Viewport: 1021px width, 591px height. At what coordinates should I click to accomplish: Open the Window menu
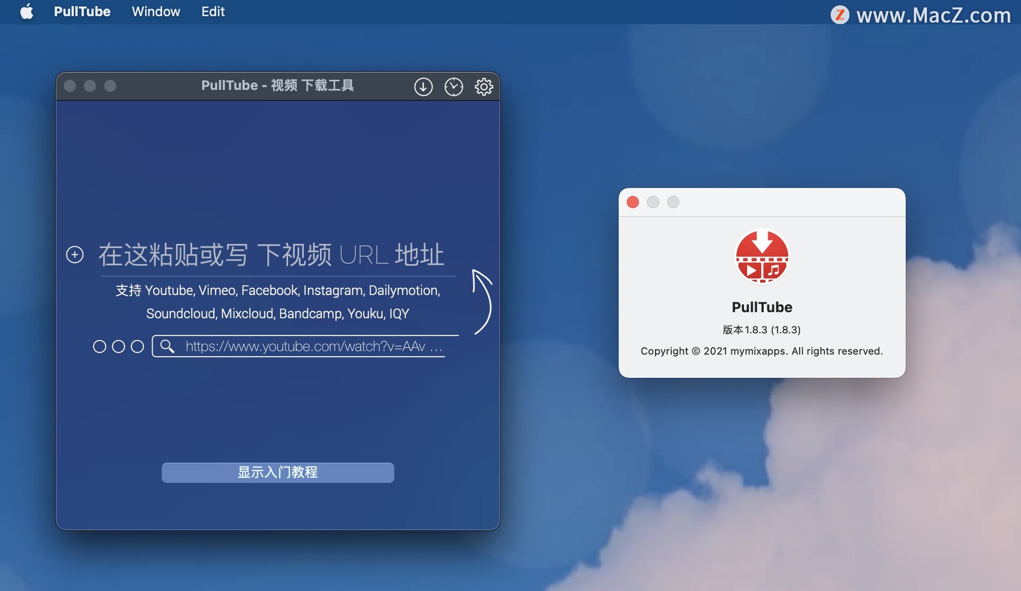[x=156, y=12]
